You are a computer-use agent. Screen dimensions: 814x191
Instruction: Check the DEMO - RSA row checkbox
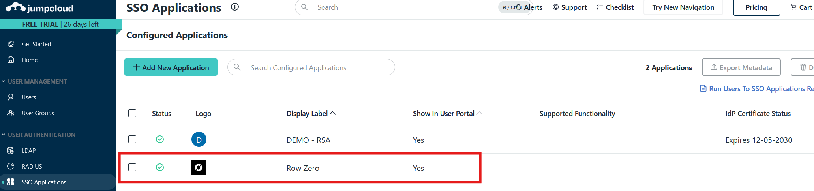click(x=132, y=139)
